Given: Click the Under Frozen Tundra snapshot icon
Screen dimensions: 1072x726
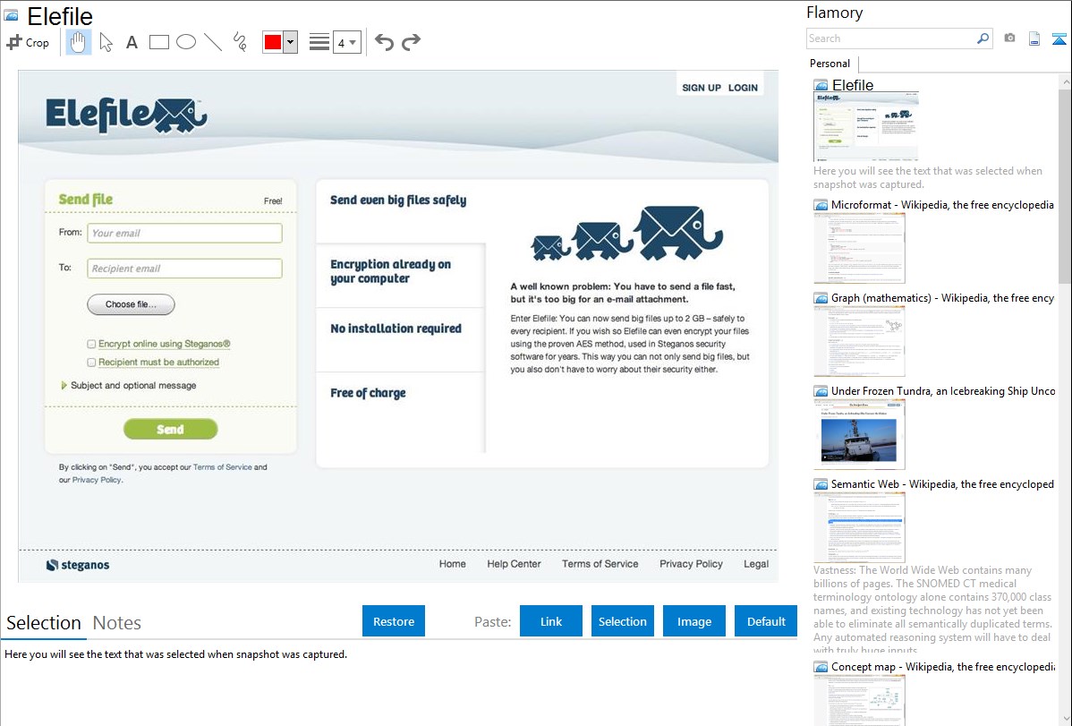Looking at the screenshot, I should click(x=821, y=391).
